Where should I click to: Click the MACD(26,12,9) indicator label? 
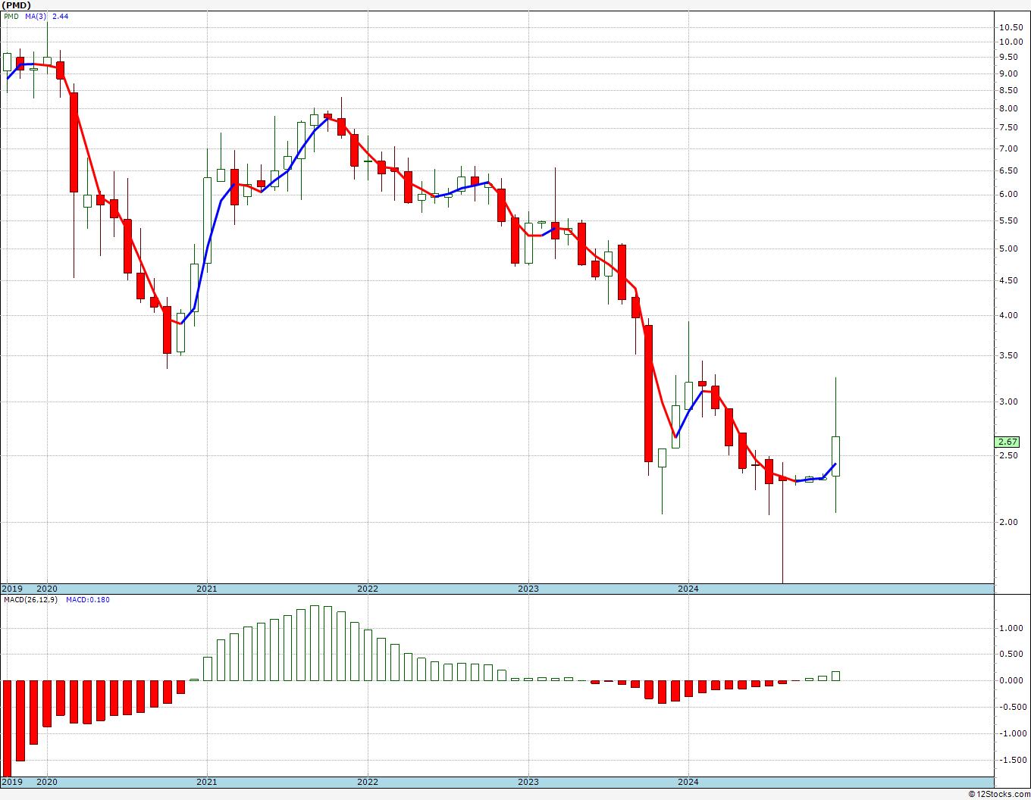tap(31, 600)
